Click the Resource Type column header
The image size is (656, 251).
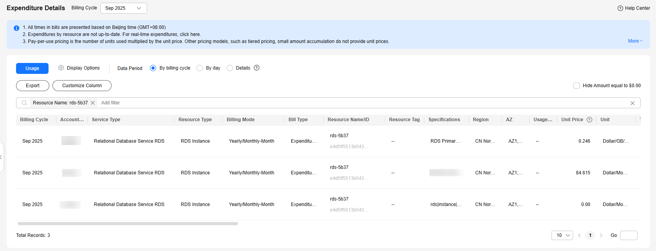195,120
